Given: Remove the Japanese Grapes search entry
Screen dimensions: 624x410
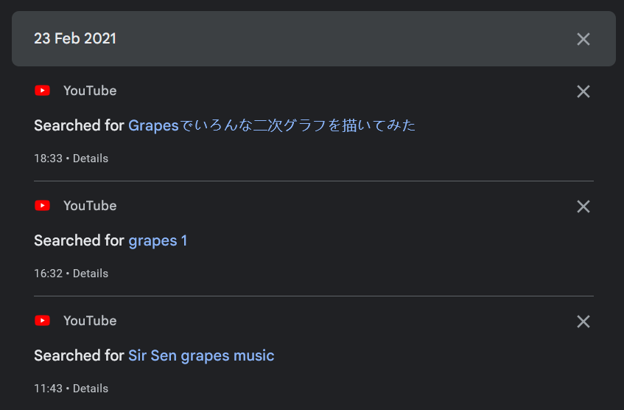Looking at the screenshot, I should tap(583, 91).
